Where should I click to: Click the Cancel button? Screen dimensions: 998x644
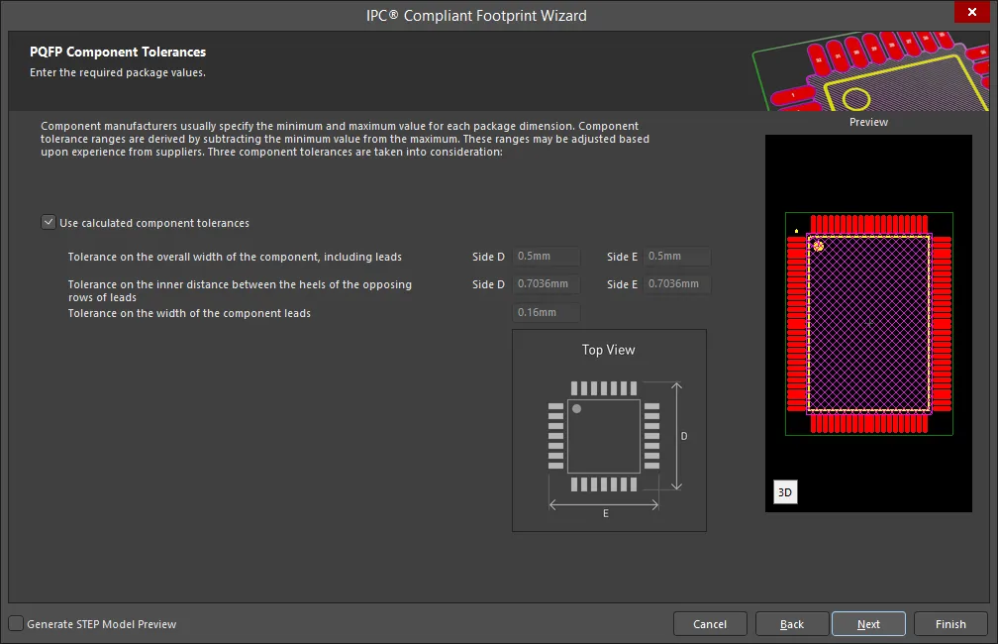click(x=710, y=624)
